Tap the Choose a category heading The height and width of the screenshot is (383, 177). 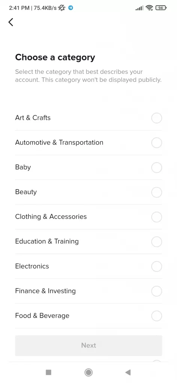[55, 57]
